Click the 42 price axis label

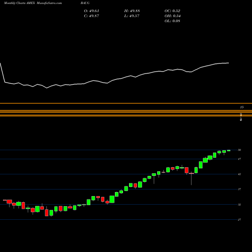click(239, 174)
